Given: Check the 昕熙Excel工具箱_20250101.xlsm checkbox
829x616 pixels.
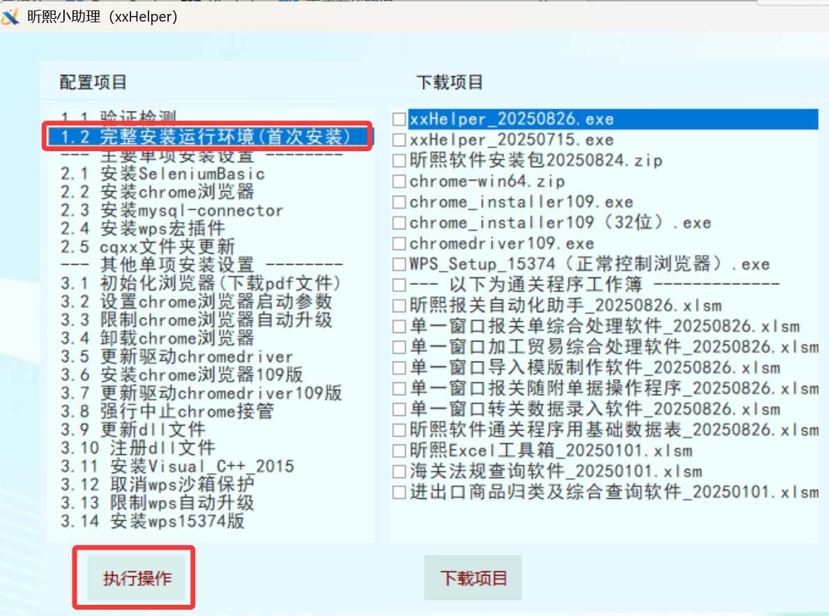Looking at the screenshot, I should [x=399, y=451].
